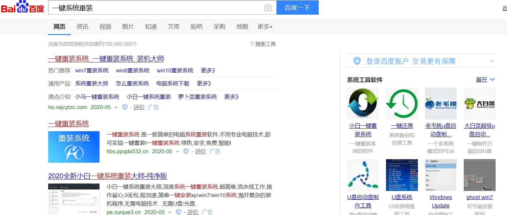The height and width of the screenshot is (215, 507).
Task: Click 电脑系统下载 link
Action: [173, 83]
